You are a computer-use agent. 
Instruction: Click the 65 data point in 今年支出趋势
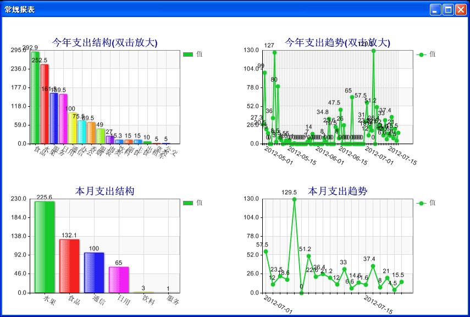tap(352, 97)
